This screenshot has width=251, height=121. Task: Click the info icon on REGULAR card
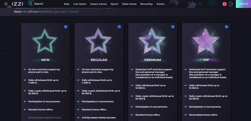(x=119, y=27)
